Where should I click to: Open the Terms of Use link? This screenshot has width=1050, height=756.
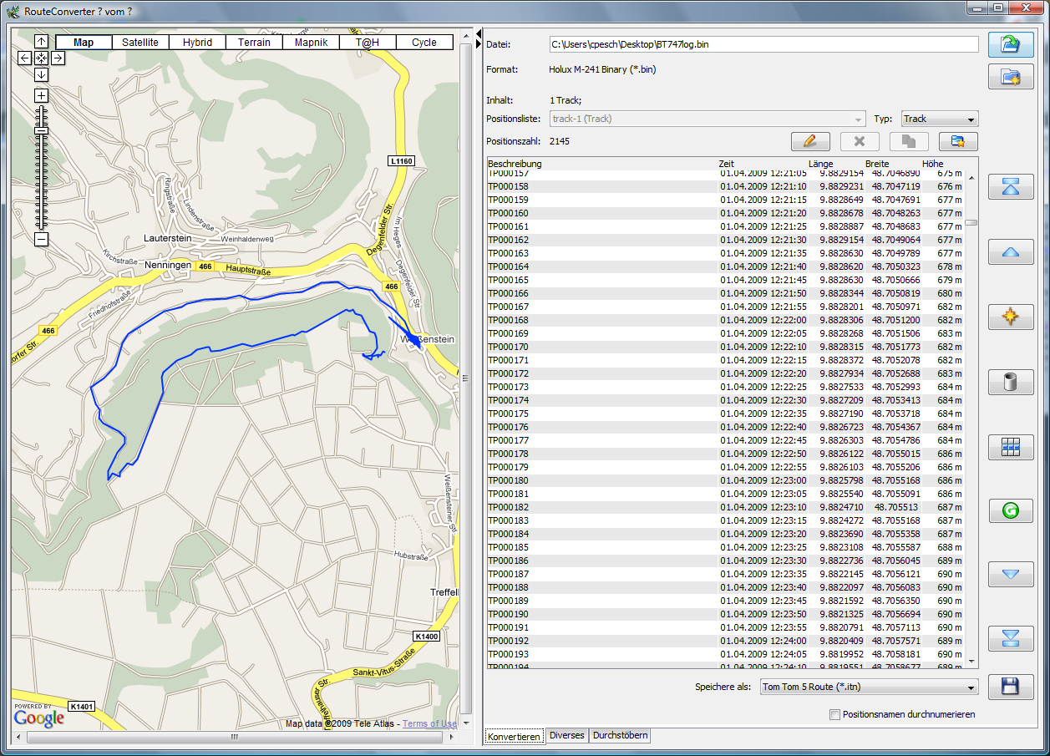tap(429, 724)
